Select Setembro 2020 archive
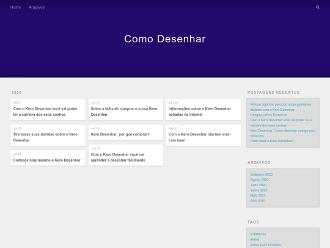 [262, 175]
